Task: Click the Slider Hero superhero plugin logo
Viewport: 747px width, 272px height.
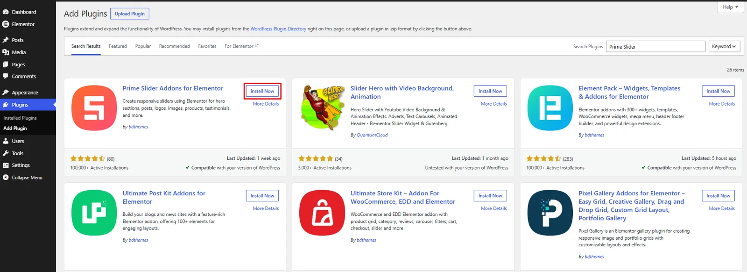Action: pyautogui.click(x=322, y=108)
